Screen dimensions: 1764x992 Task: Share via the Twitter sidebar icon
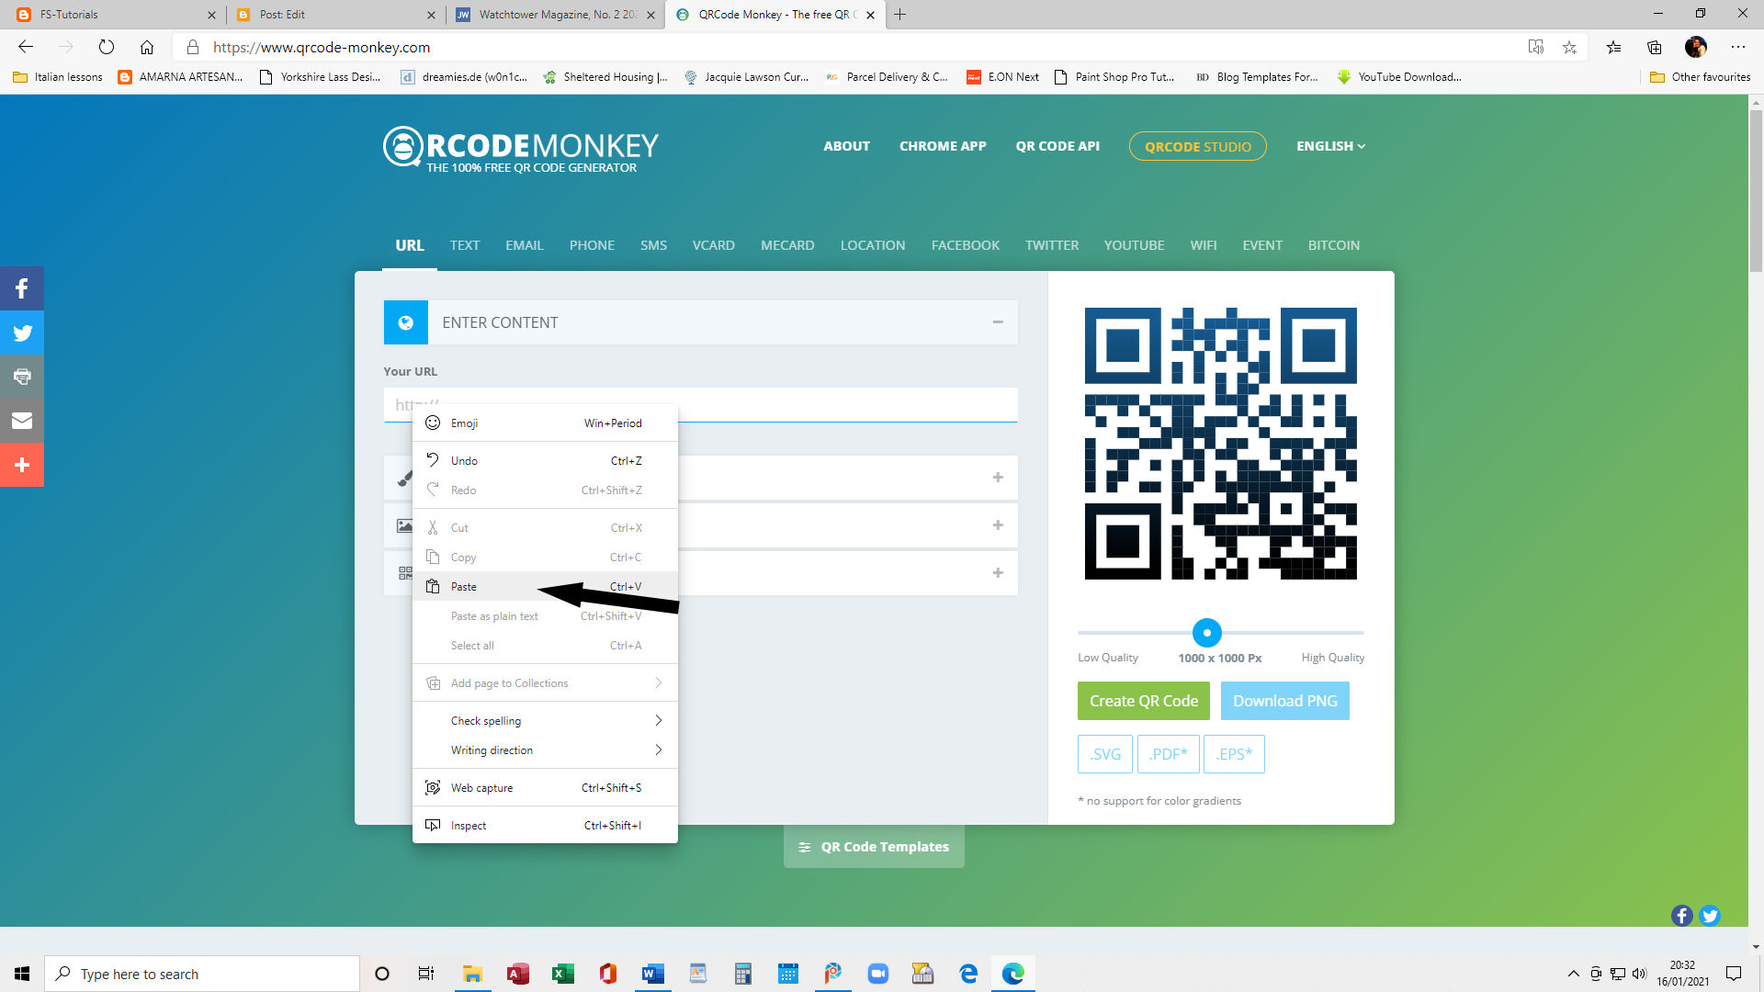tap(22, 332)
